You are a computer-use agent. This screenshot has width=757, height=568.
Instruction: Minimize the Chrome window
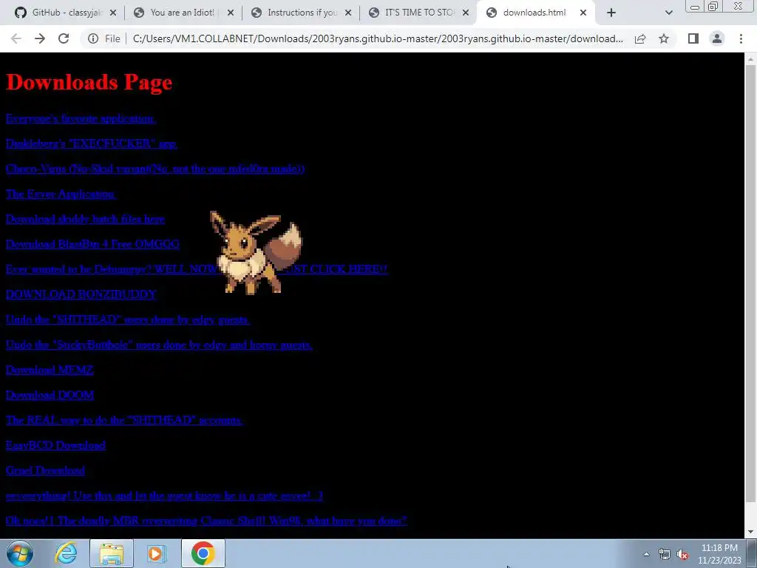[x=695, y=6]
